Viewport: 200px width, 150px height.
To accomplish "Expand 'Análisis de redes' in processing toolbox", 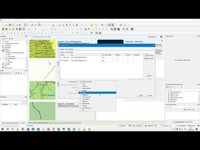I will (166, 94).
